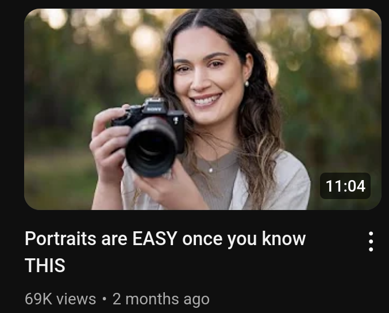
Task: Click the pearl earring in the thumbnail
Action: [247, 83]
